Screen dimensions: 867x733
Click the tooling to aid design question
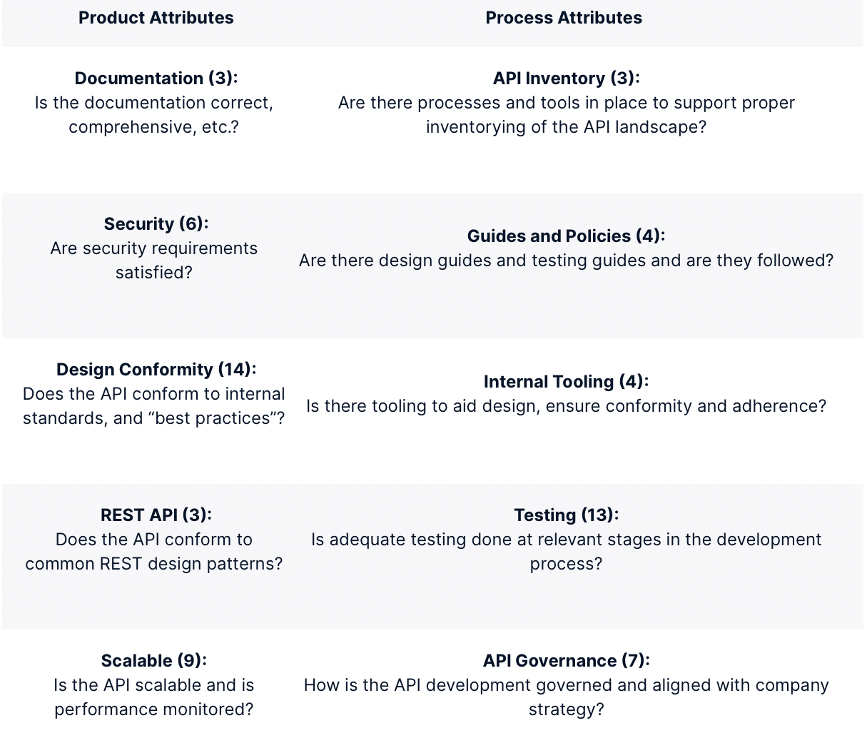566,406
